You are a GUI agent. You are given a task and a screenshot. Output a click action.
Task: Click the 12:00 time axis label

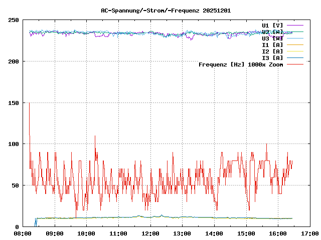pos(150,233)
